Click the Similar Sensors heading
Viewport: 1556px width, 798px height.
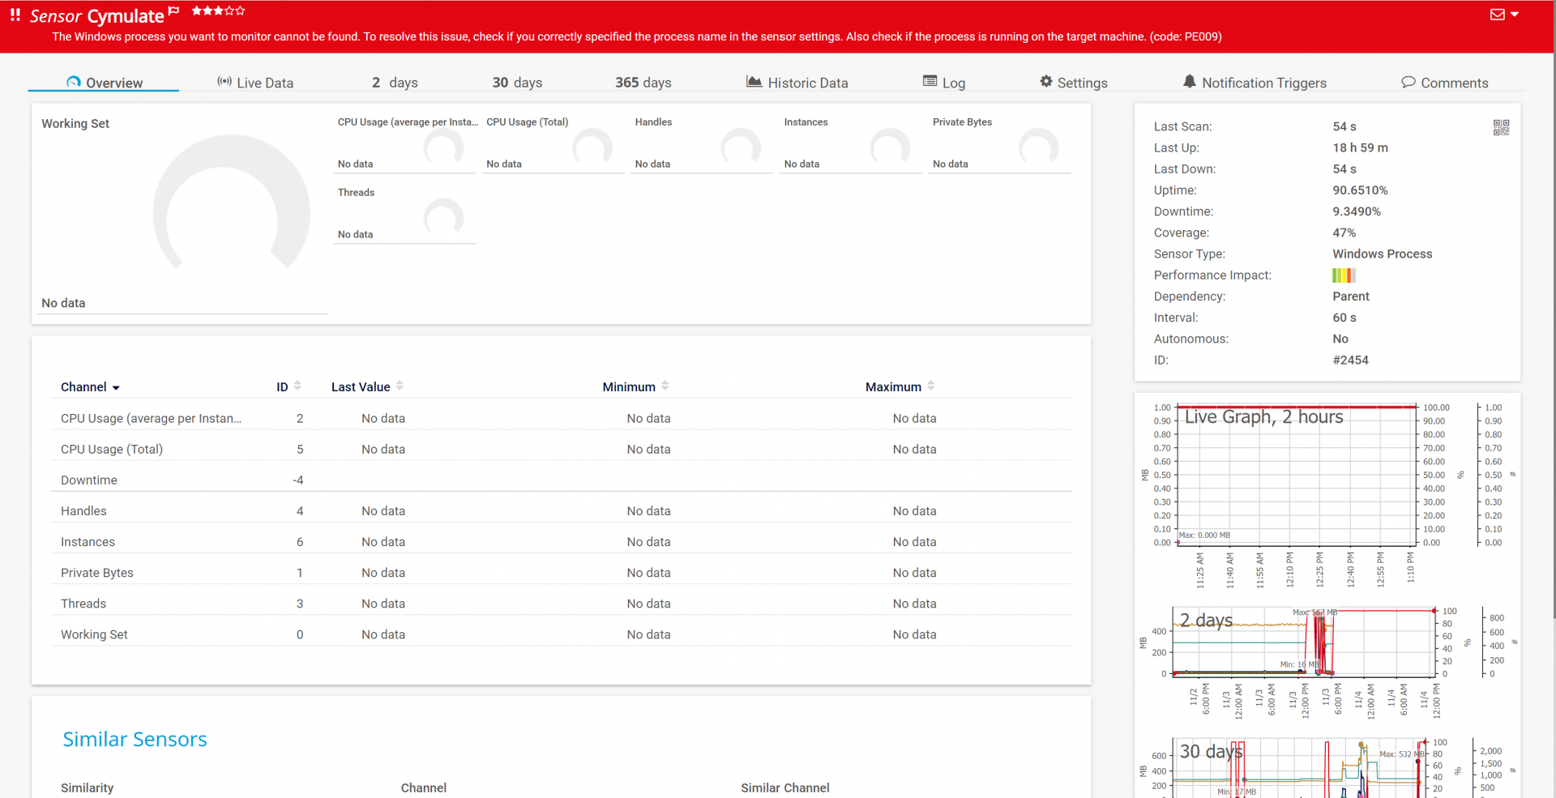pos(135,739)
